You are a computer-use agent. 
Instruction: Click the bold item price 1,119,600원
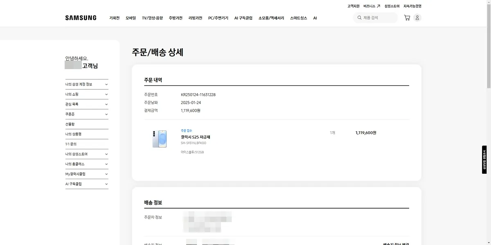pyautogui.click(x=366, y=133)
